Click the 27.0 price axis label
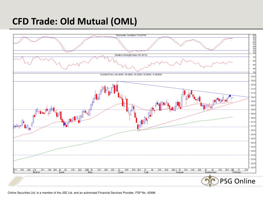263x197 pixels. pos(253,126)
